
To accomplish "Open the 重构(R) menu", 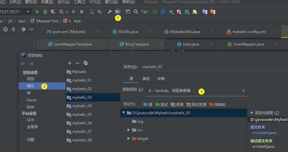I will [31, 2].
